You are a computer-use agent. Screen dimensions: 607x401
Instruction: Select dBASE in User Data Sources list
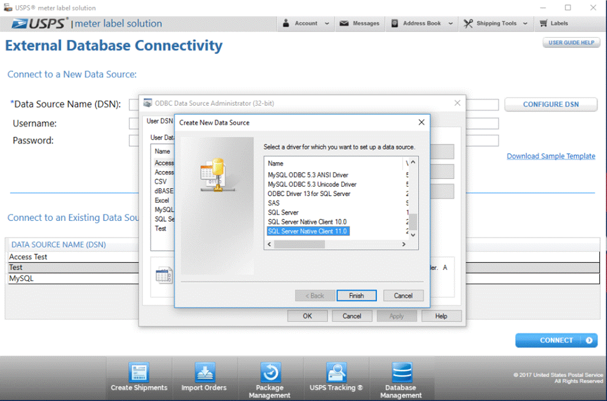pyautogui.click(x=164, y=191)
